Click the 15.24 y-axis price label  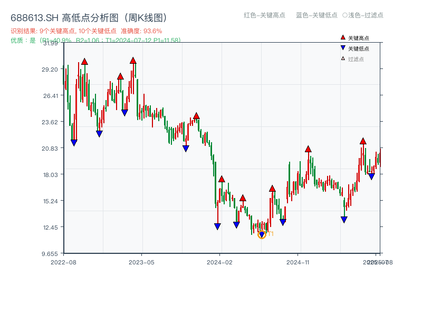50,201
